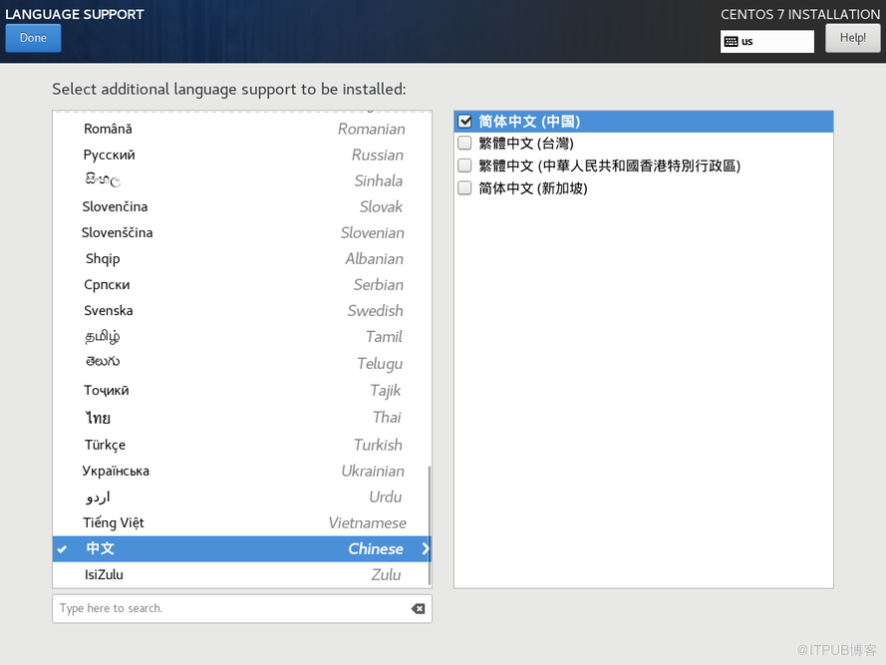Select Русский Russian language
Viewport: 886px width, 665px height.
point(242,155)
